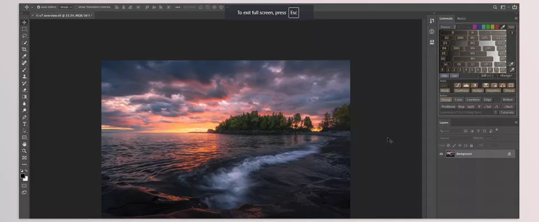The image size is (539, 222).
Task: Select the Zoom tool
Action: click(24, 151)
